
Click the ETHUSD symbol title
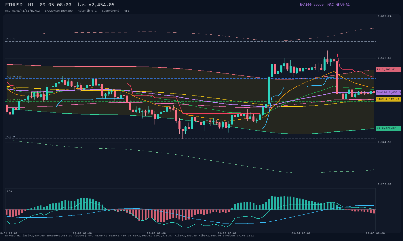[14, 5]
